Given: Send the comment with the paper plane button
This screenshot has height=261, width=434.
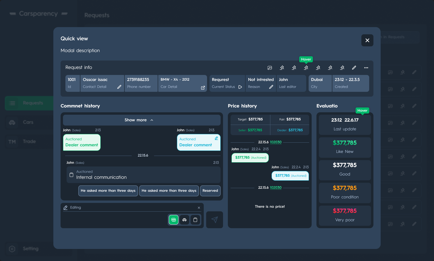Looking at the screenshot, I should coord(215,220).
